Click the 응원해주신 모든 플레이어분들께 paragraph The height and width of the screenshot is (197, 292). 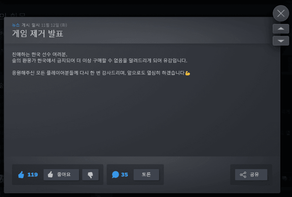(101, 73)
